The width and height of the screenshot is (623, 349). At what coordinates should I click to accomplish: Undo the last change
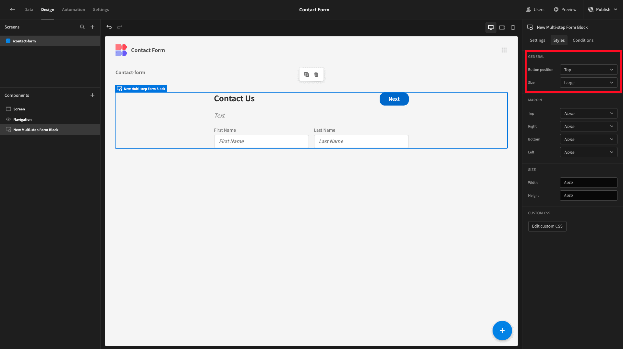(109, 27)
